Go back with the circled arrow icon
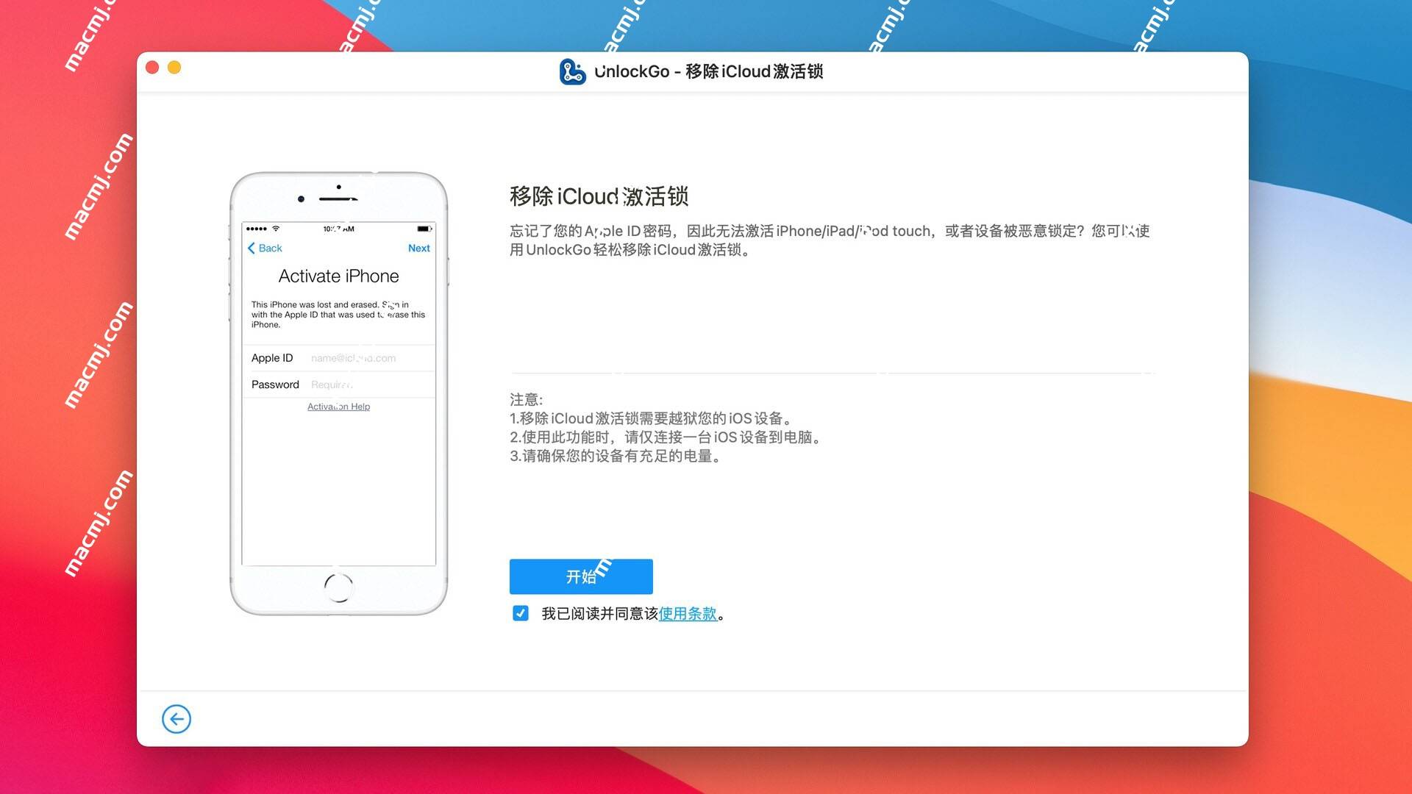 (176, 719)
